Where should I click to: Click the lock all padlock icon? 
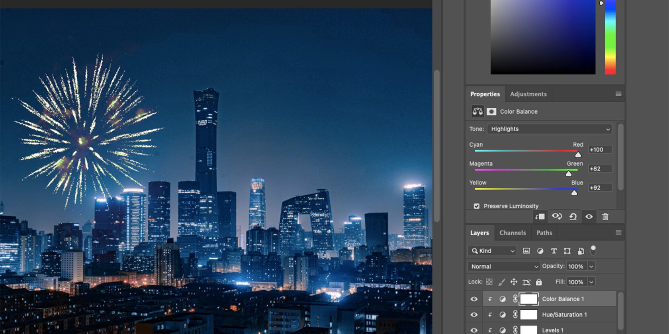pyautogui.click(x=539, y=282)
